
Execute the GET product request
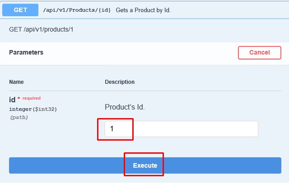coord(145,165)
